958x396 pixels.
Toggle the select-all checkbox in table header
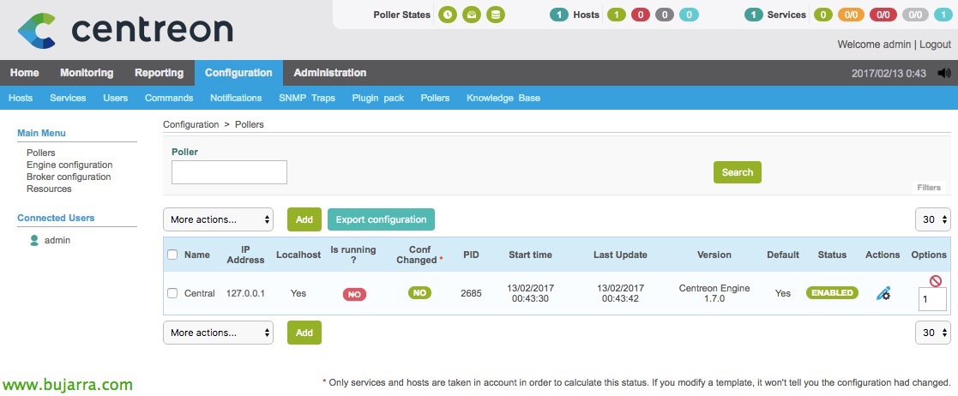tap(172, 255)
